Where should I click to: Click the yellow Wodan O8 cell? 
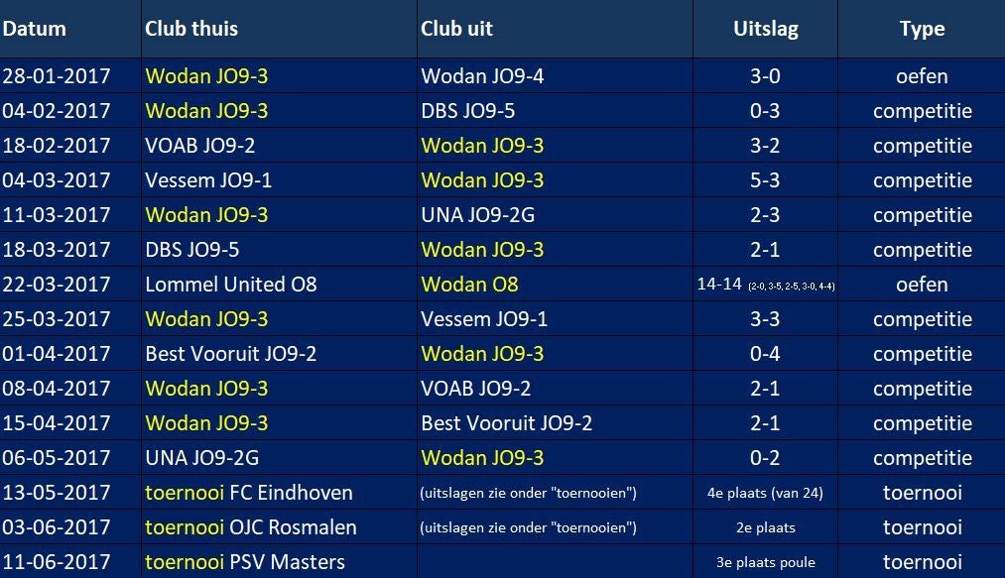click(x=469, y=285)
